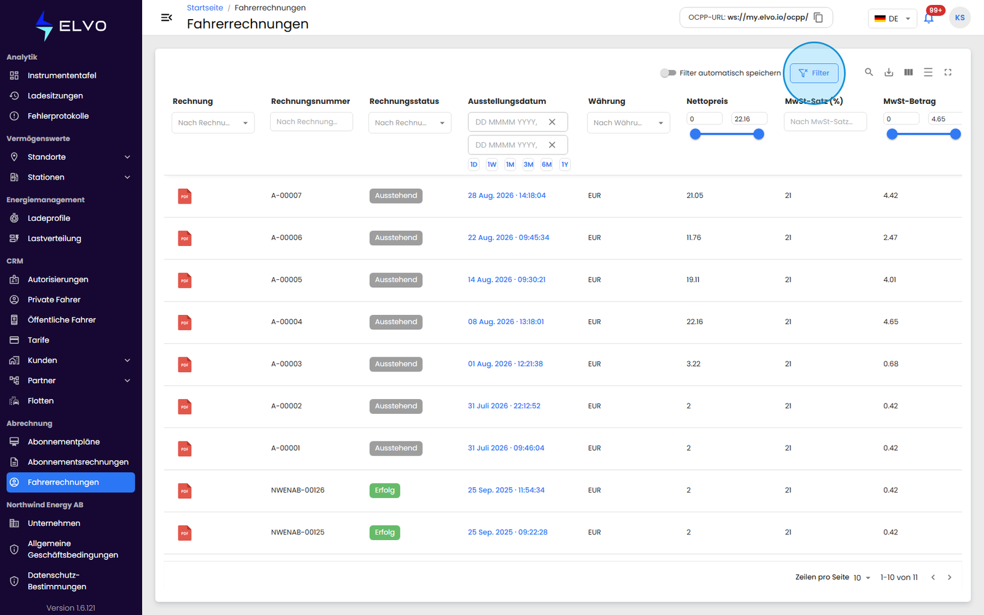Download the invoice table data
The image size is (984, 615).
[x=889, y=72]
